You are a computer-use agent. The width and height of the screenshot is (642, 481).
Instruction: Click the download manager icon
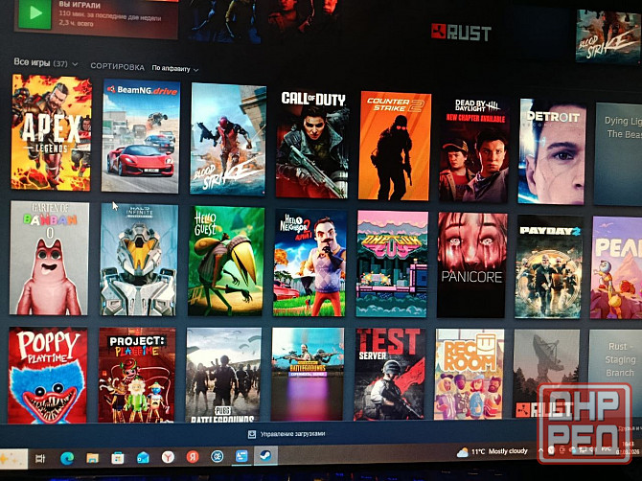pyautogui.click(x=252, y=434)
